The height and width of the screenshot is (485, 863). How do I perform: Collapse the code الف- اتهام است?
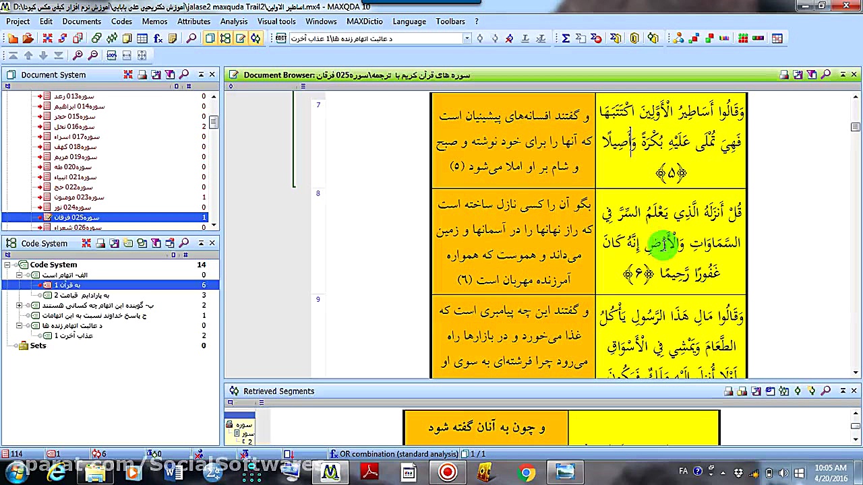pos(19,275)
